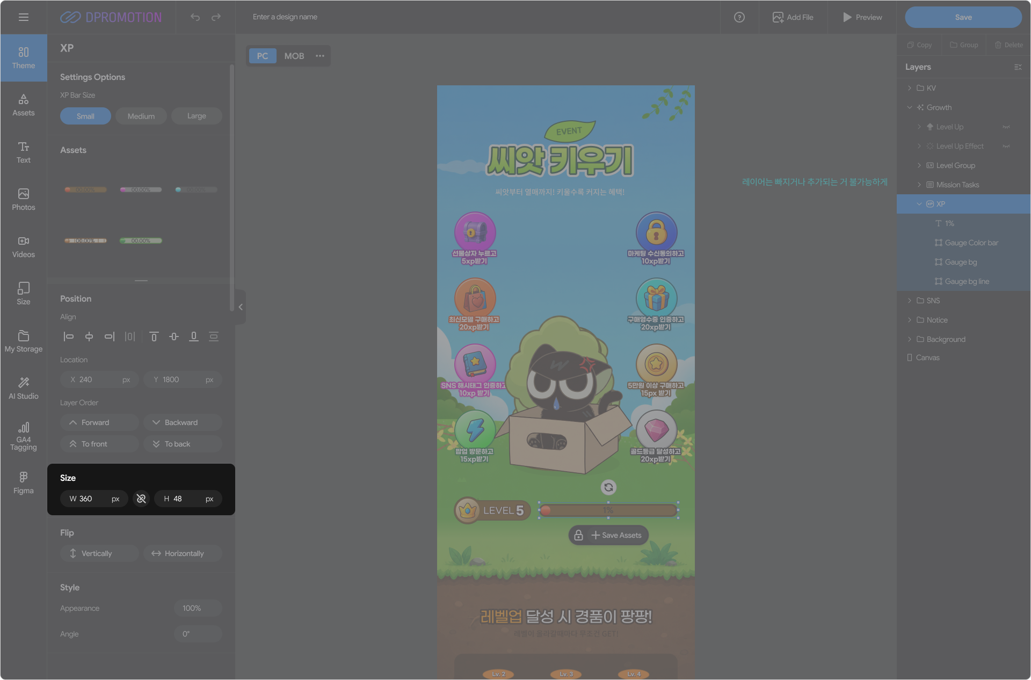Open the Size sidebar panel
The width and height of the screenshot is (1031, 680).
[x=24, y=294]
